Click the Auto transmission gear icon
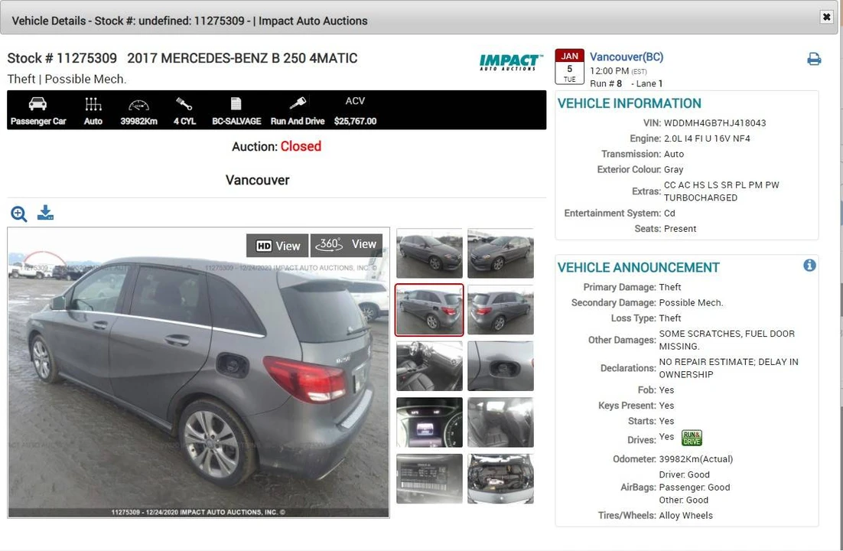Screen dimensions: 843x551 tap(93, 104)
